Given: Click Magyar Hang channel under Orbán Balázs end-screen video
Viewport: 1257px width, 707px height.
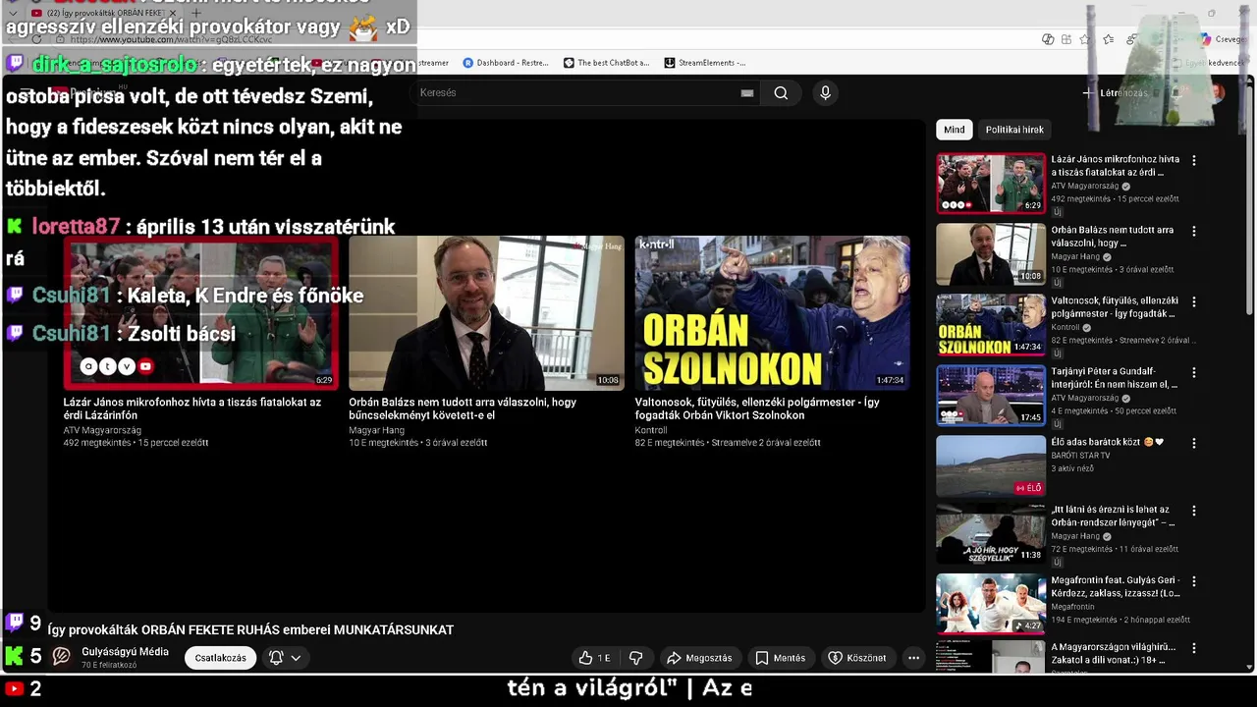Looking at the screenshot, I should click(376, 430).
